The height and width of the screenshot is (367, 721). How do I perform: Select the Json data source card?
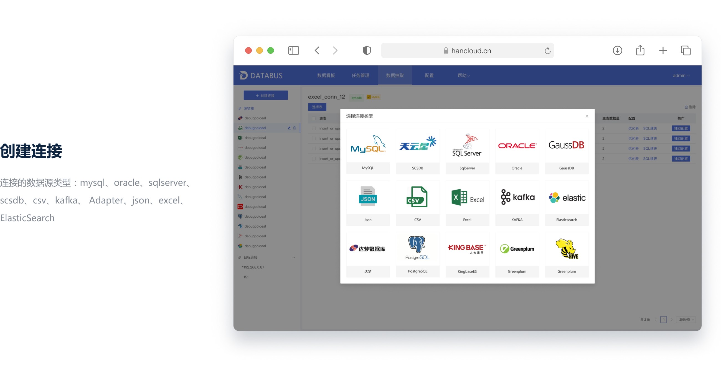(368, 203)
